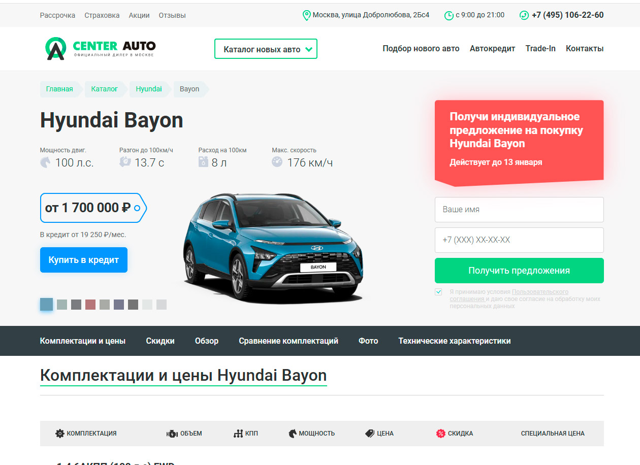This screenshot has width=640, height=465.
Task: Click the Hyundai Bayon page heading
Action: click(x=112, y=120)
